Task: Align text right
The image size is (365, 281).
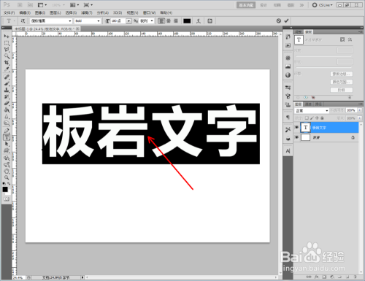Action: click(x=176, y=21)
